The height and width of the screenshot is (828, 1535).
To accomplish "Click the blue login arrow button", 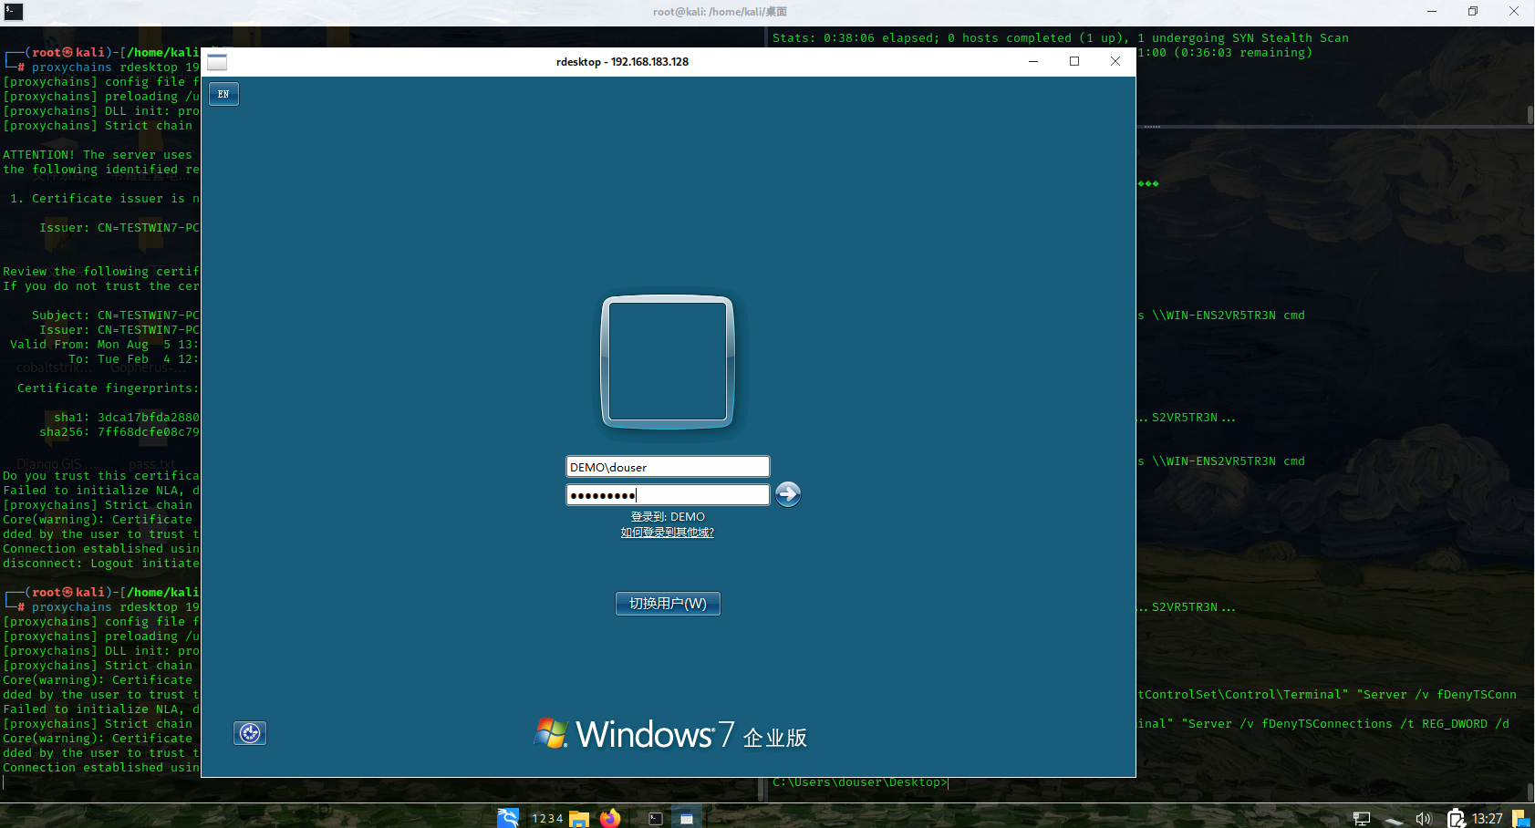I will [x=788, y=494].
